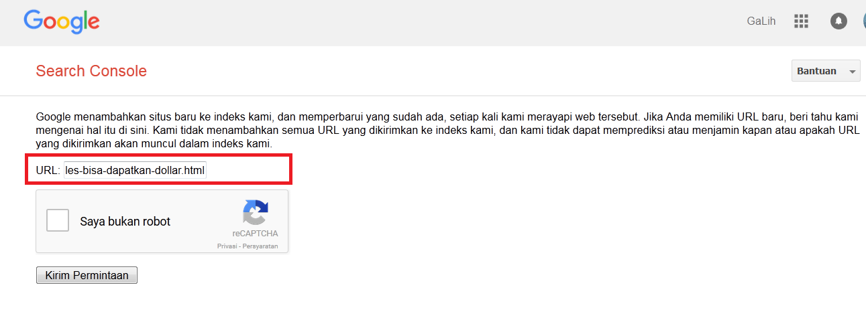Open the notifications bell
This screenshot has width=866, height=322.
coord(838,21)
